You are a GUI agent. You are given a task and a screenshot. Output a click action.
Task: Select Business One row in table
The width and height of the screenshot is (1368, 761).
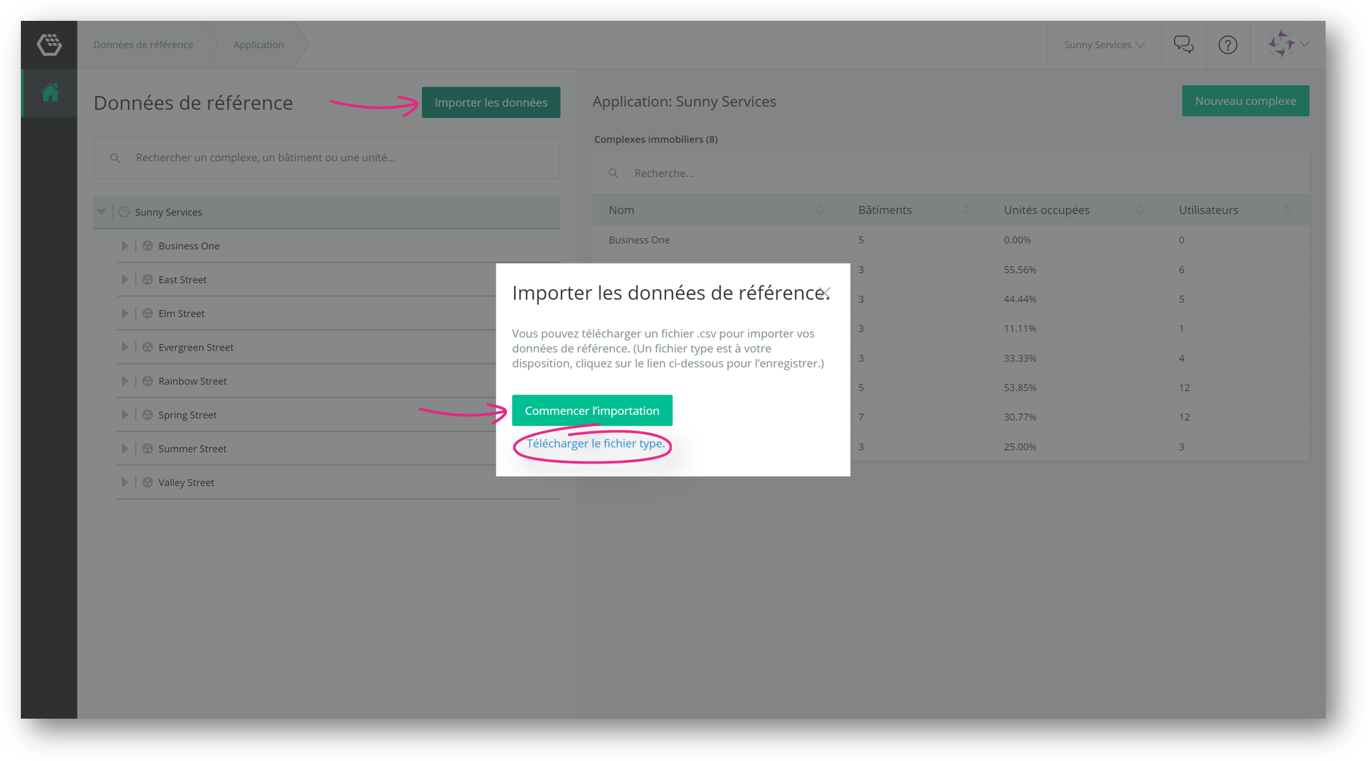[950, 240]
